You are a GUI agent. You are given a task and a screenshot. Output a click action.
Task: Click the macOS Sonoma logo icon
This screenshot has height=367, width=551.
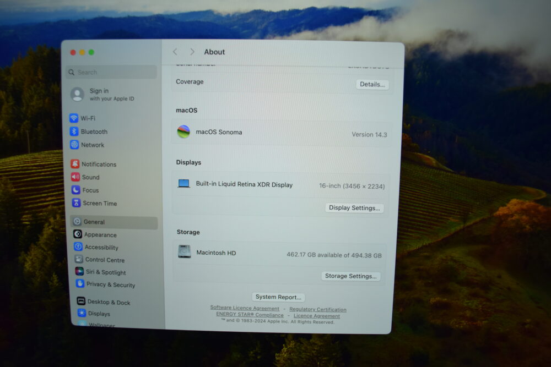click(x=183, y=132)
